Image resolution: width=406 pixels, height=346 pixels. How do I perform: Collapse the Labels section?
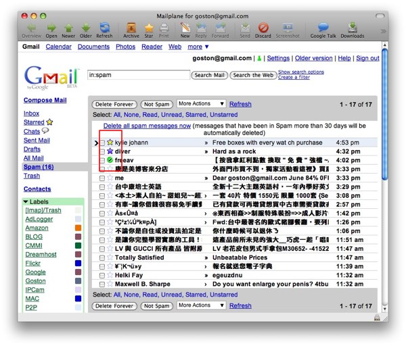[x=26, y=201]
